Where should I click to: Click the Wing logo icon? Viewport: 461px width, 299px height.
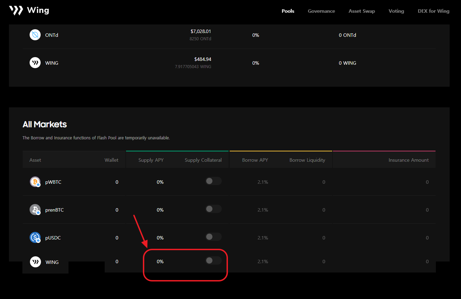(x=16, y=10)
